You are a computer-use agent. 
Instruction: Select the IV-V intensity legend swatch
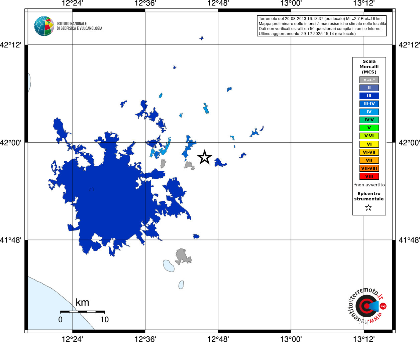(369, 120)
